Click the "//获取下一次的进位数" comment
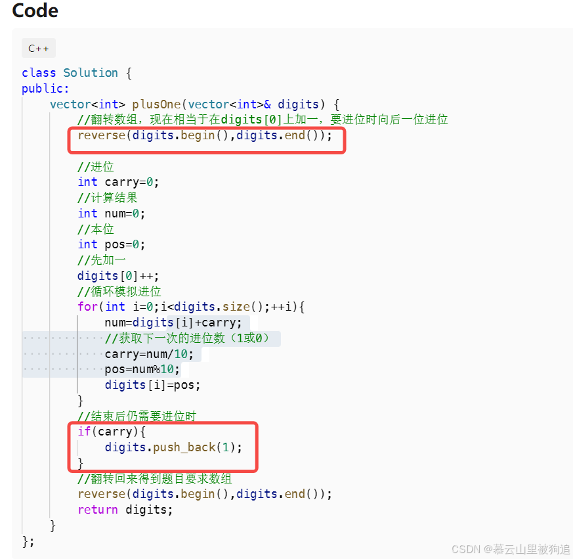Image resolution: width=573 pixels, height=559 pixels. (188, 338)
